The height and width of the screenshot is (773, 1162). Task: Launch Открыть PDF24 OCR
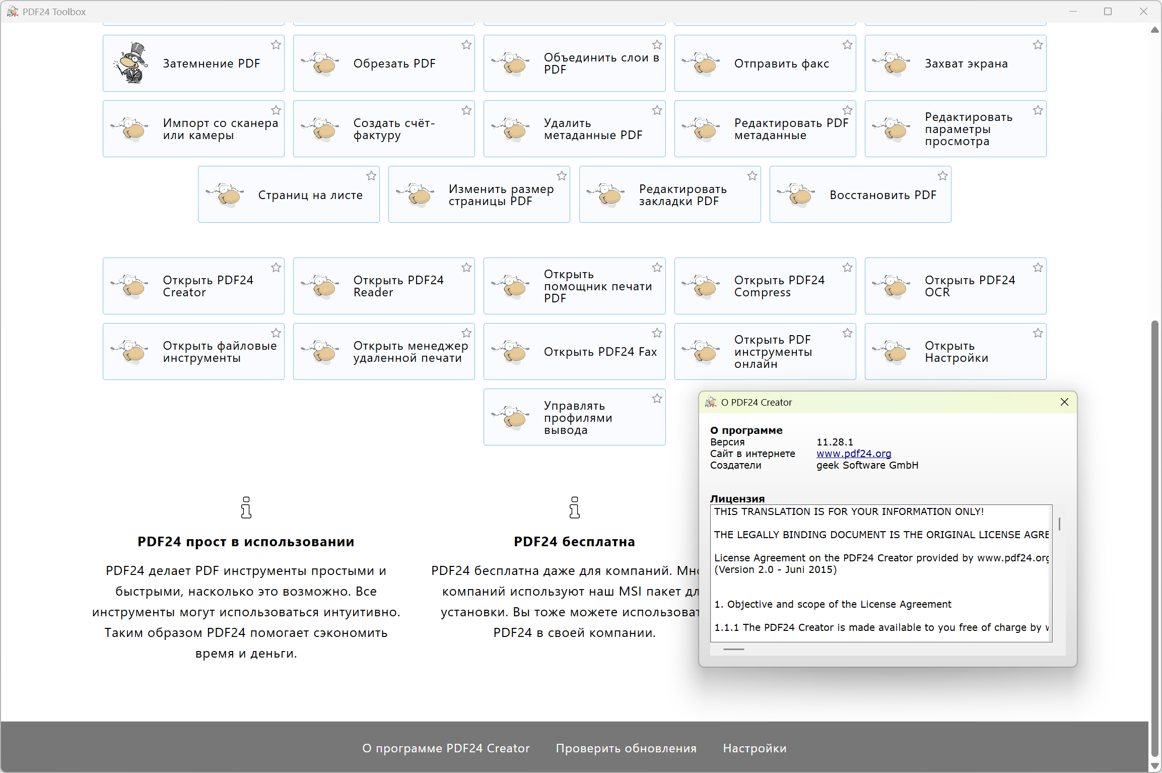tap(955, 286)
